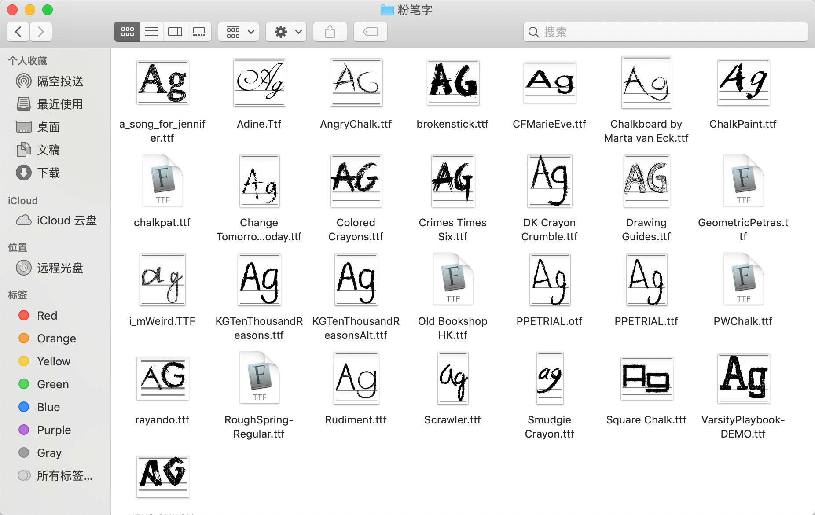Screen dimensions: 815x515
Task: Go forward with the right arrow
Action: tap(41, 32)
